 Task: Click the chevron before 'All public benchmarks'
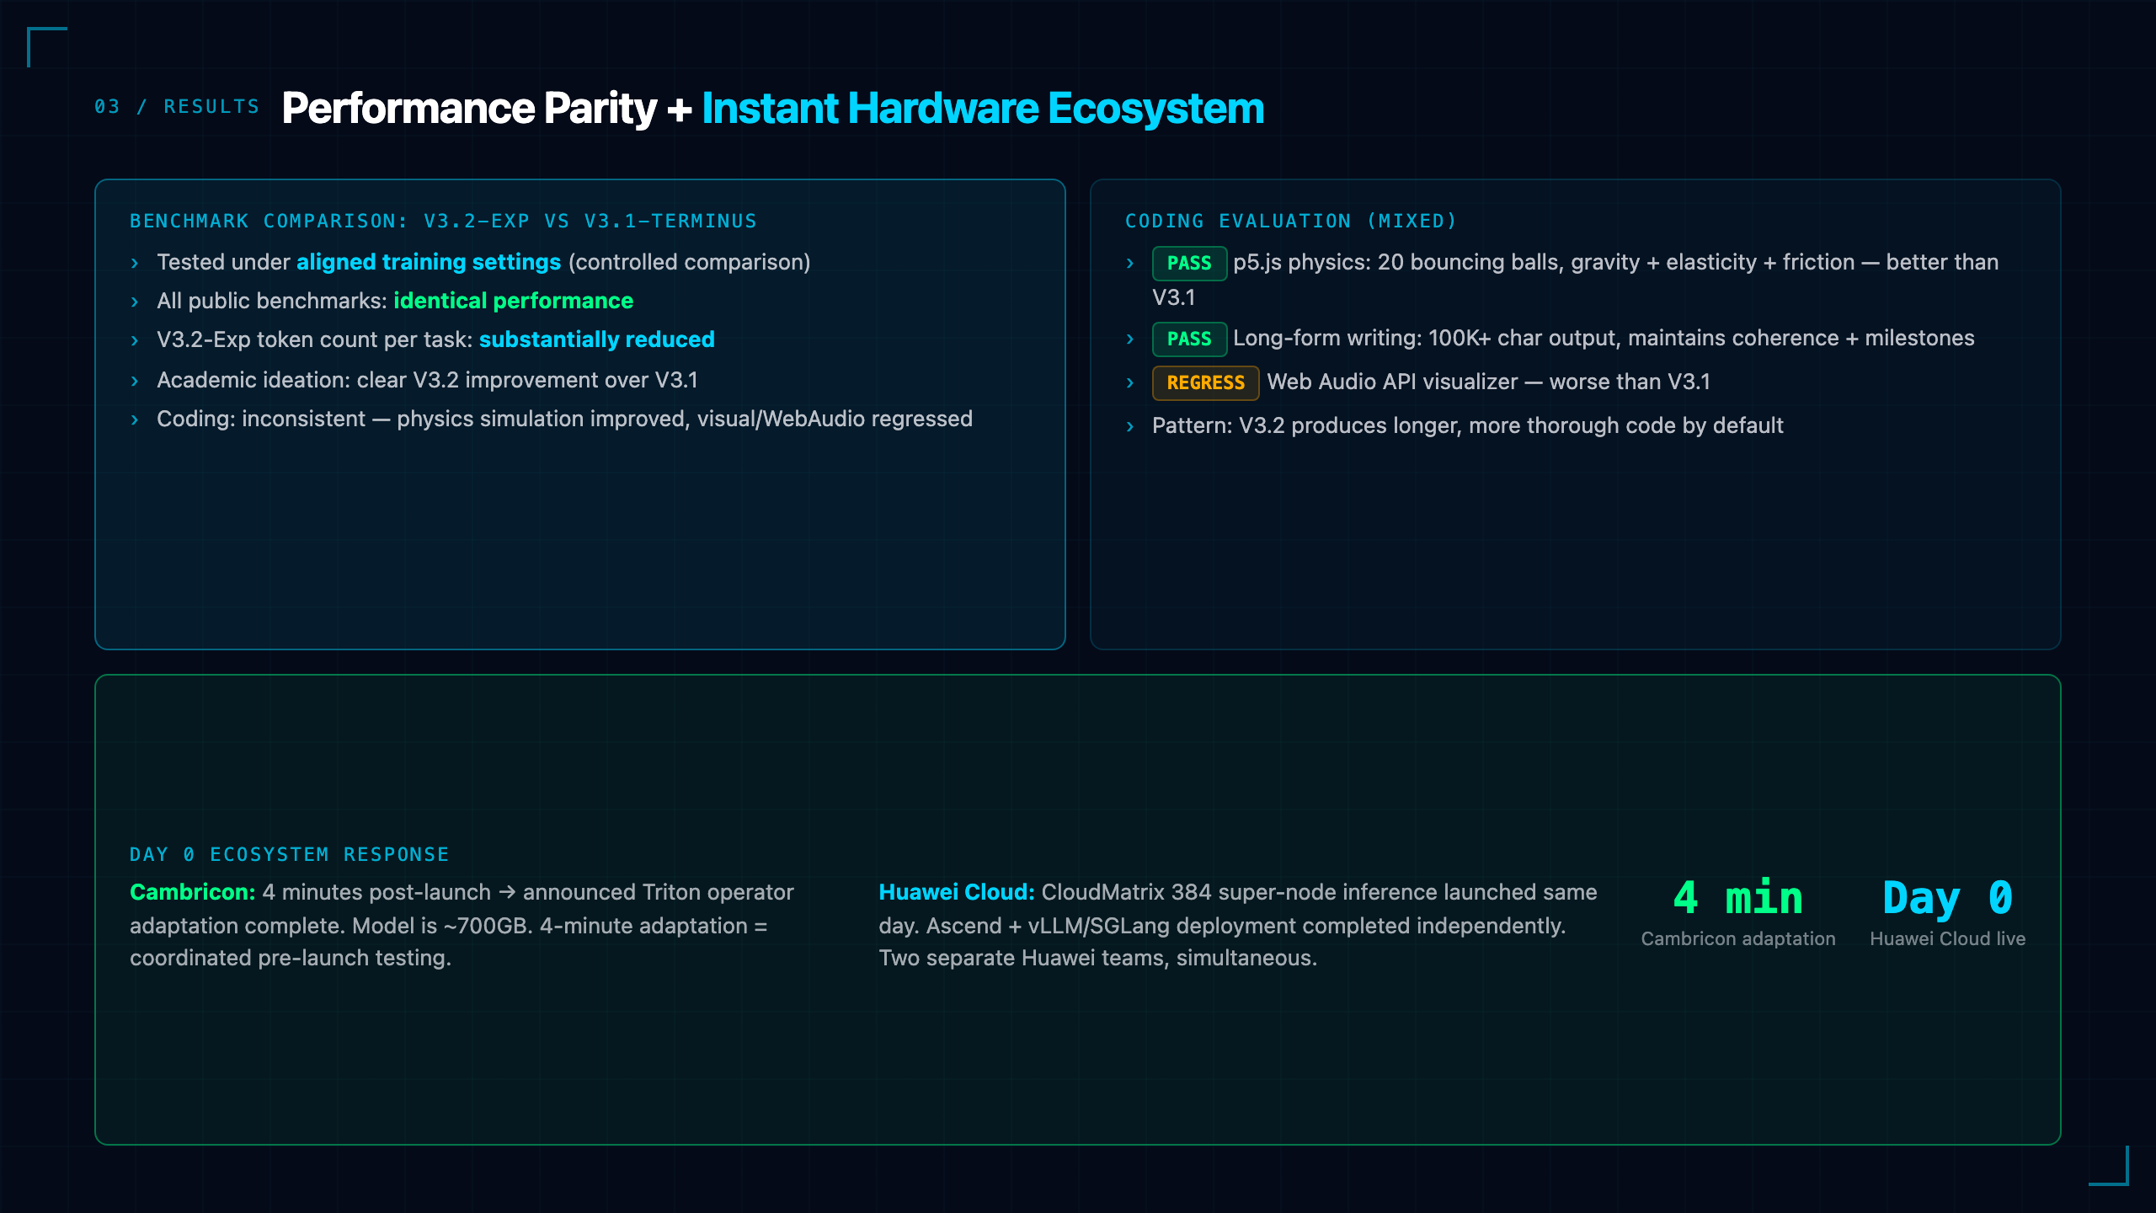tap(135, 302)
